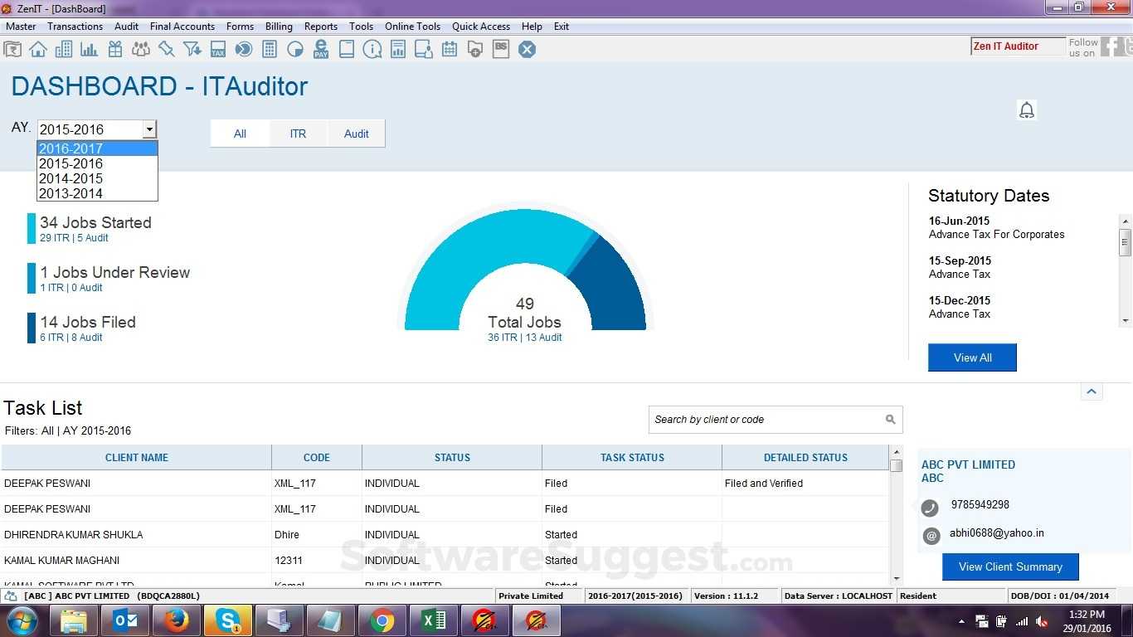Click the TAX icon in toolbar
Image resolution: width=1133 pixels, height=637 pixels.
(x=217, y=50)
